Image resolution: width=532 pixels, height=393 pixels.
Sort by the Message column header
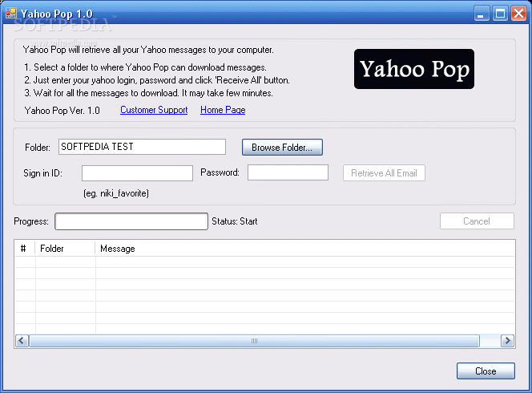(304, 249)
